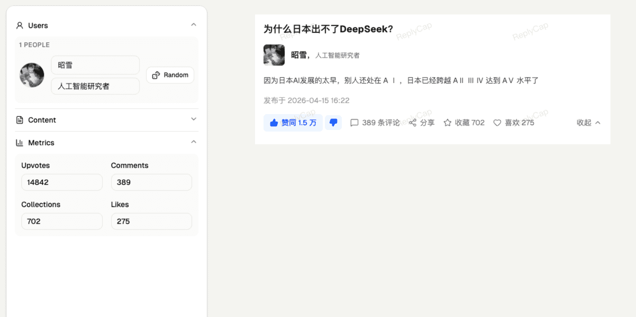
Task: Click the Metrics section header label
Action: point(41,143)
